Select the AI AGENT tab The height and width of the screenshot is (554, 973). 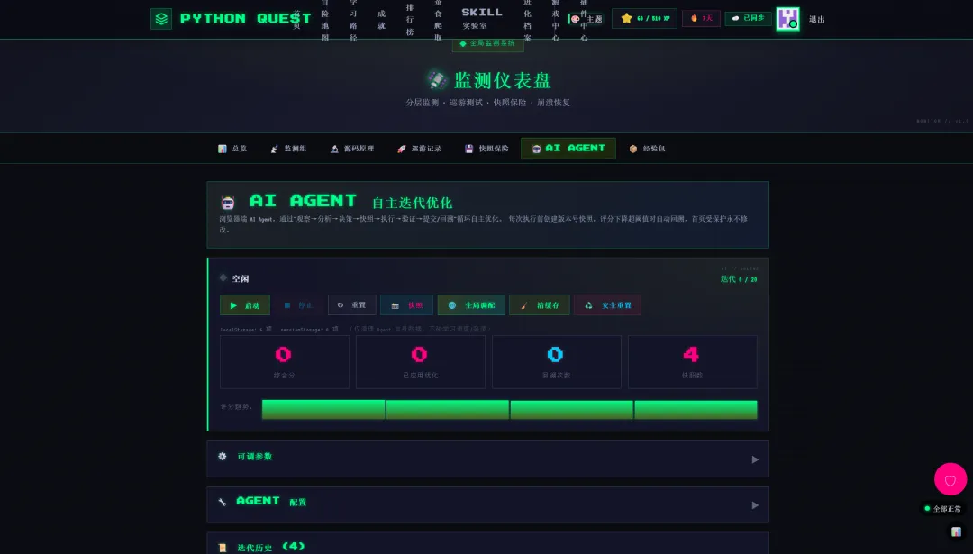coord(568,149)
